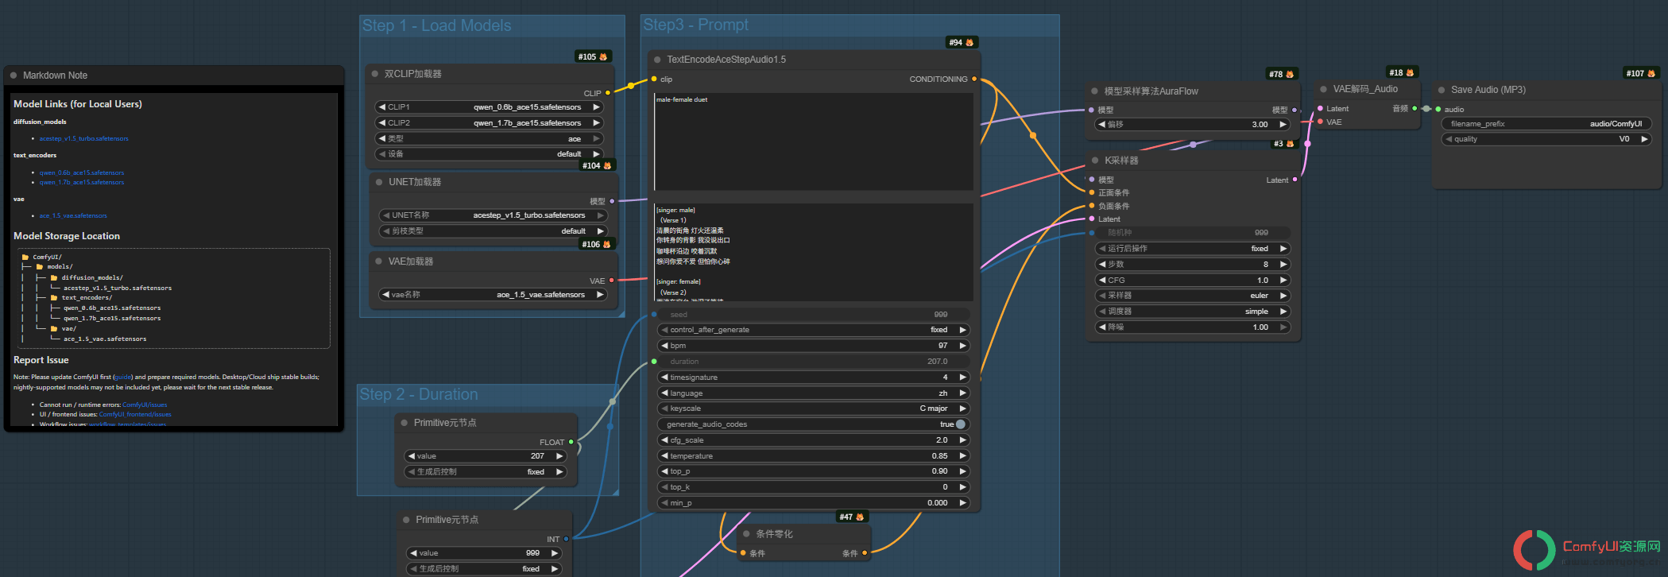Click the ComfyUI资源网 logo watermark
The width and height of the screenshot is (1668, 577).
pos(1587,550)
